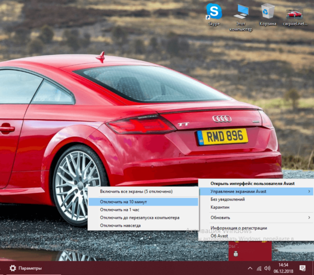
Task: Expand the arrow next to Обновить
Action: pyautogui.click(x=309, y=217)
